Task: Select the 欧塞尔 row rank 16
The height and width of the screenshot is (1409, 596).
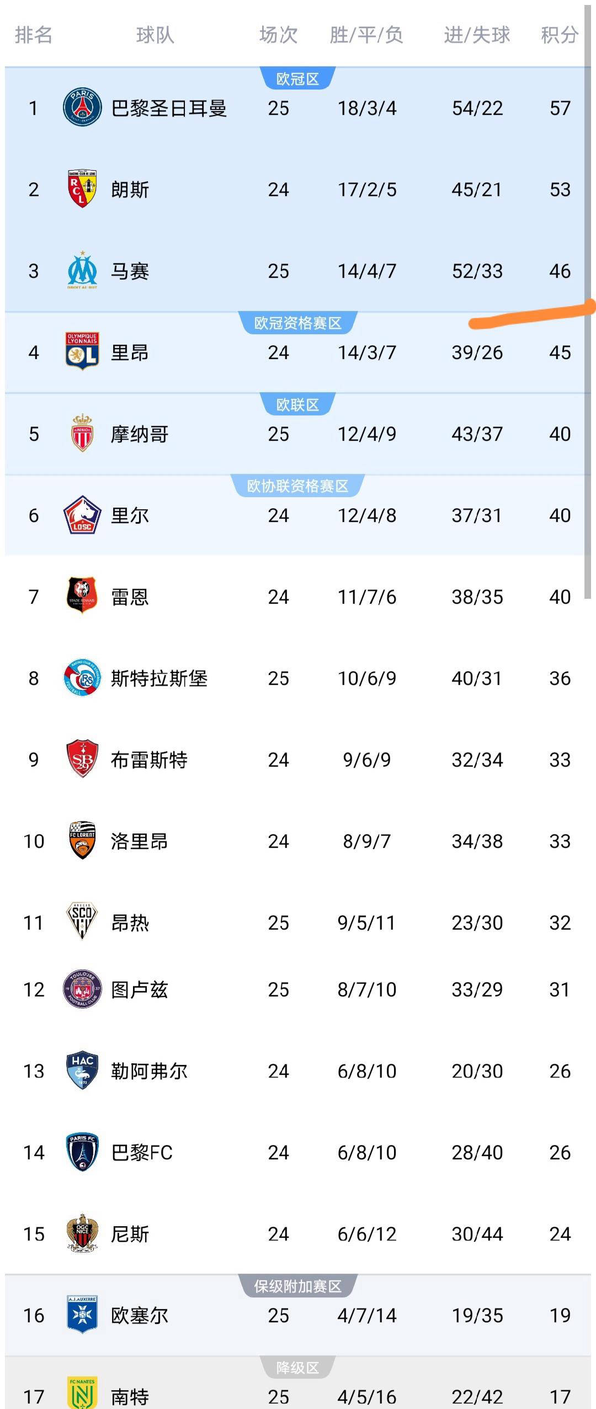Action: coord(34,1315)
